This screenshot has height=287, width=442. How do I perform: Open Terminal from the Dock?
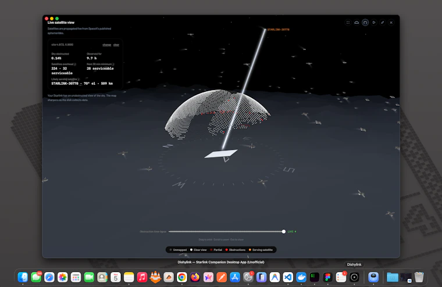314,278
